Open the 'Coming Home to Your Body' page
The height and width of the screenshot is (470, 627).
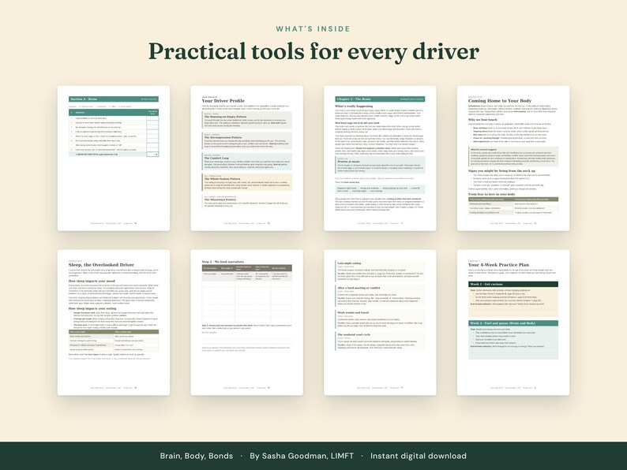click(x=513, y=159)
